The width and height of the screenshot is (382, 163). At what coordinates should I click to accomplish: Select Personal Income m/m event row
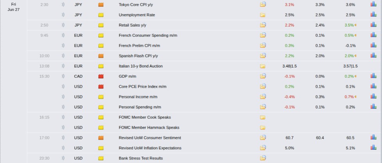tap(204, 97)
